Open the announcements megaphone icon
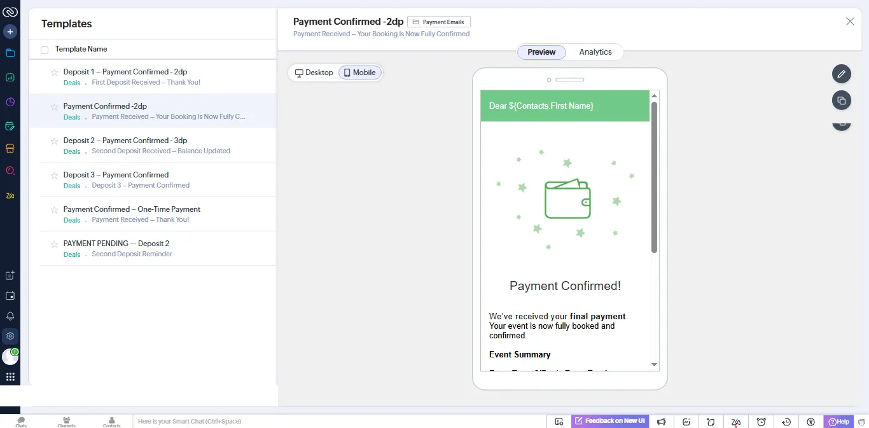 (x=662, y=422)
